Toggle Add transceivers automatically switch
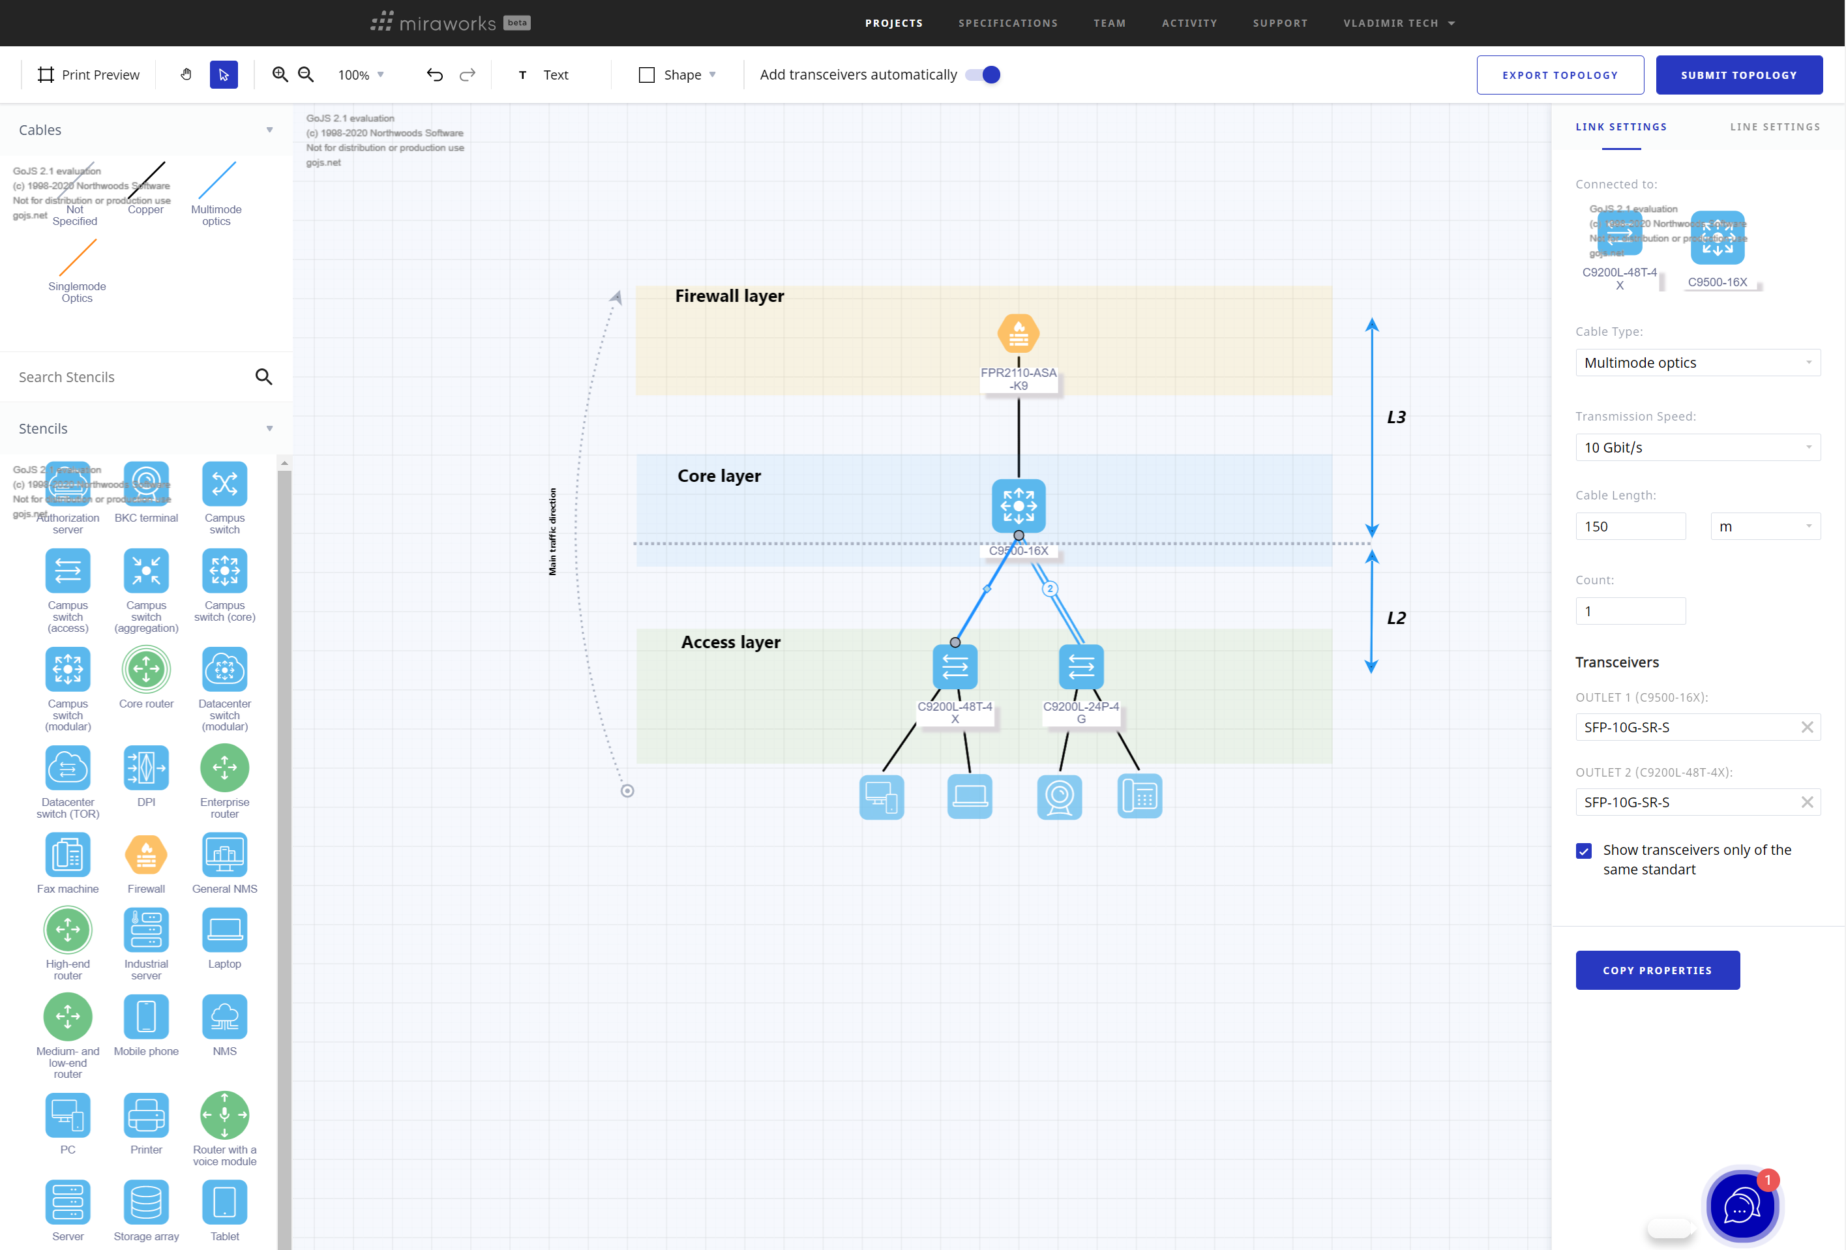The height and width of the screenshot is (1250, 1846). point(983,74)
